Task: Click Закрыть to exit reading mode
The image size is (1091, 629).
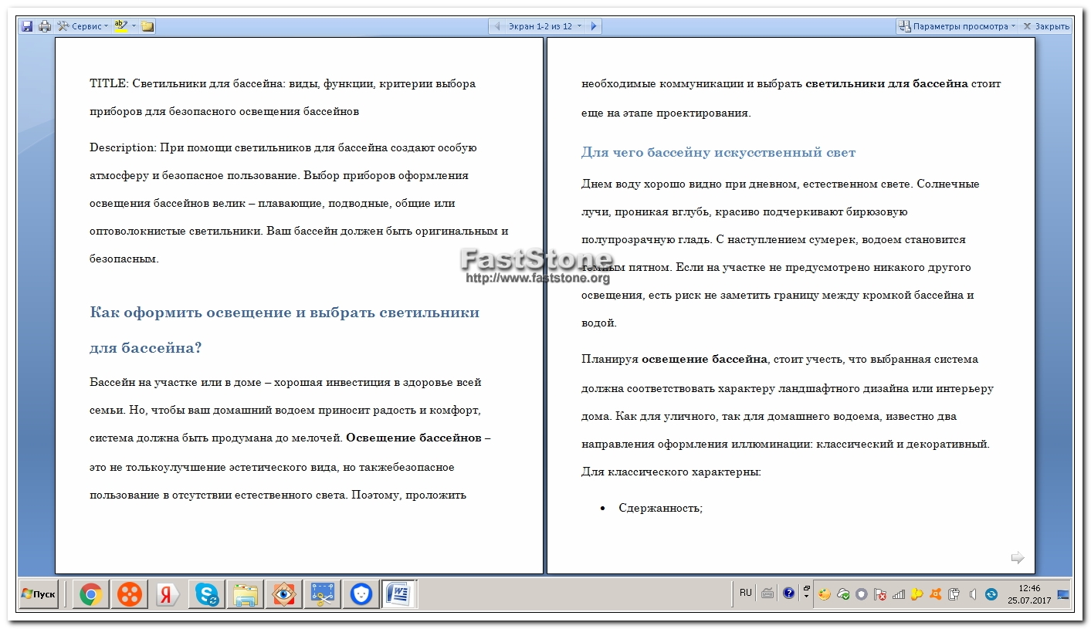Action: click(x=1046, y=26)
